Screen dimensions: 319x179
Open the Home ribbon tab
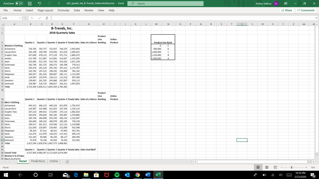[17, 10]
